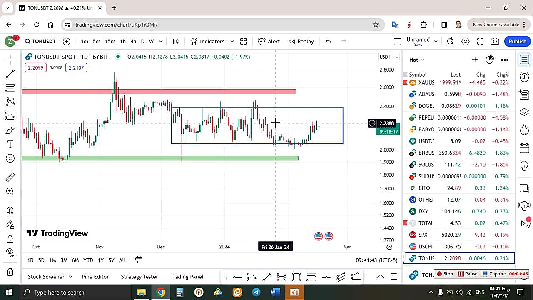Open the quick search icon
Viewport: 533px width, 300px height.
pyautogui.click(x=450, y=41)
